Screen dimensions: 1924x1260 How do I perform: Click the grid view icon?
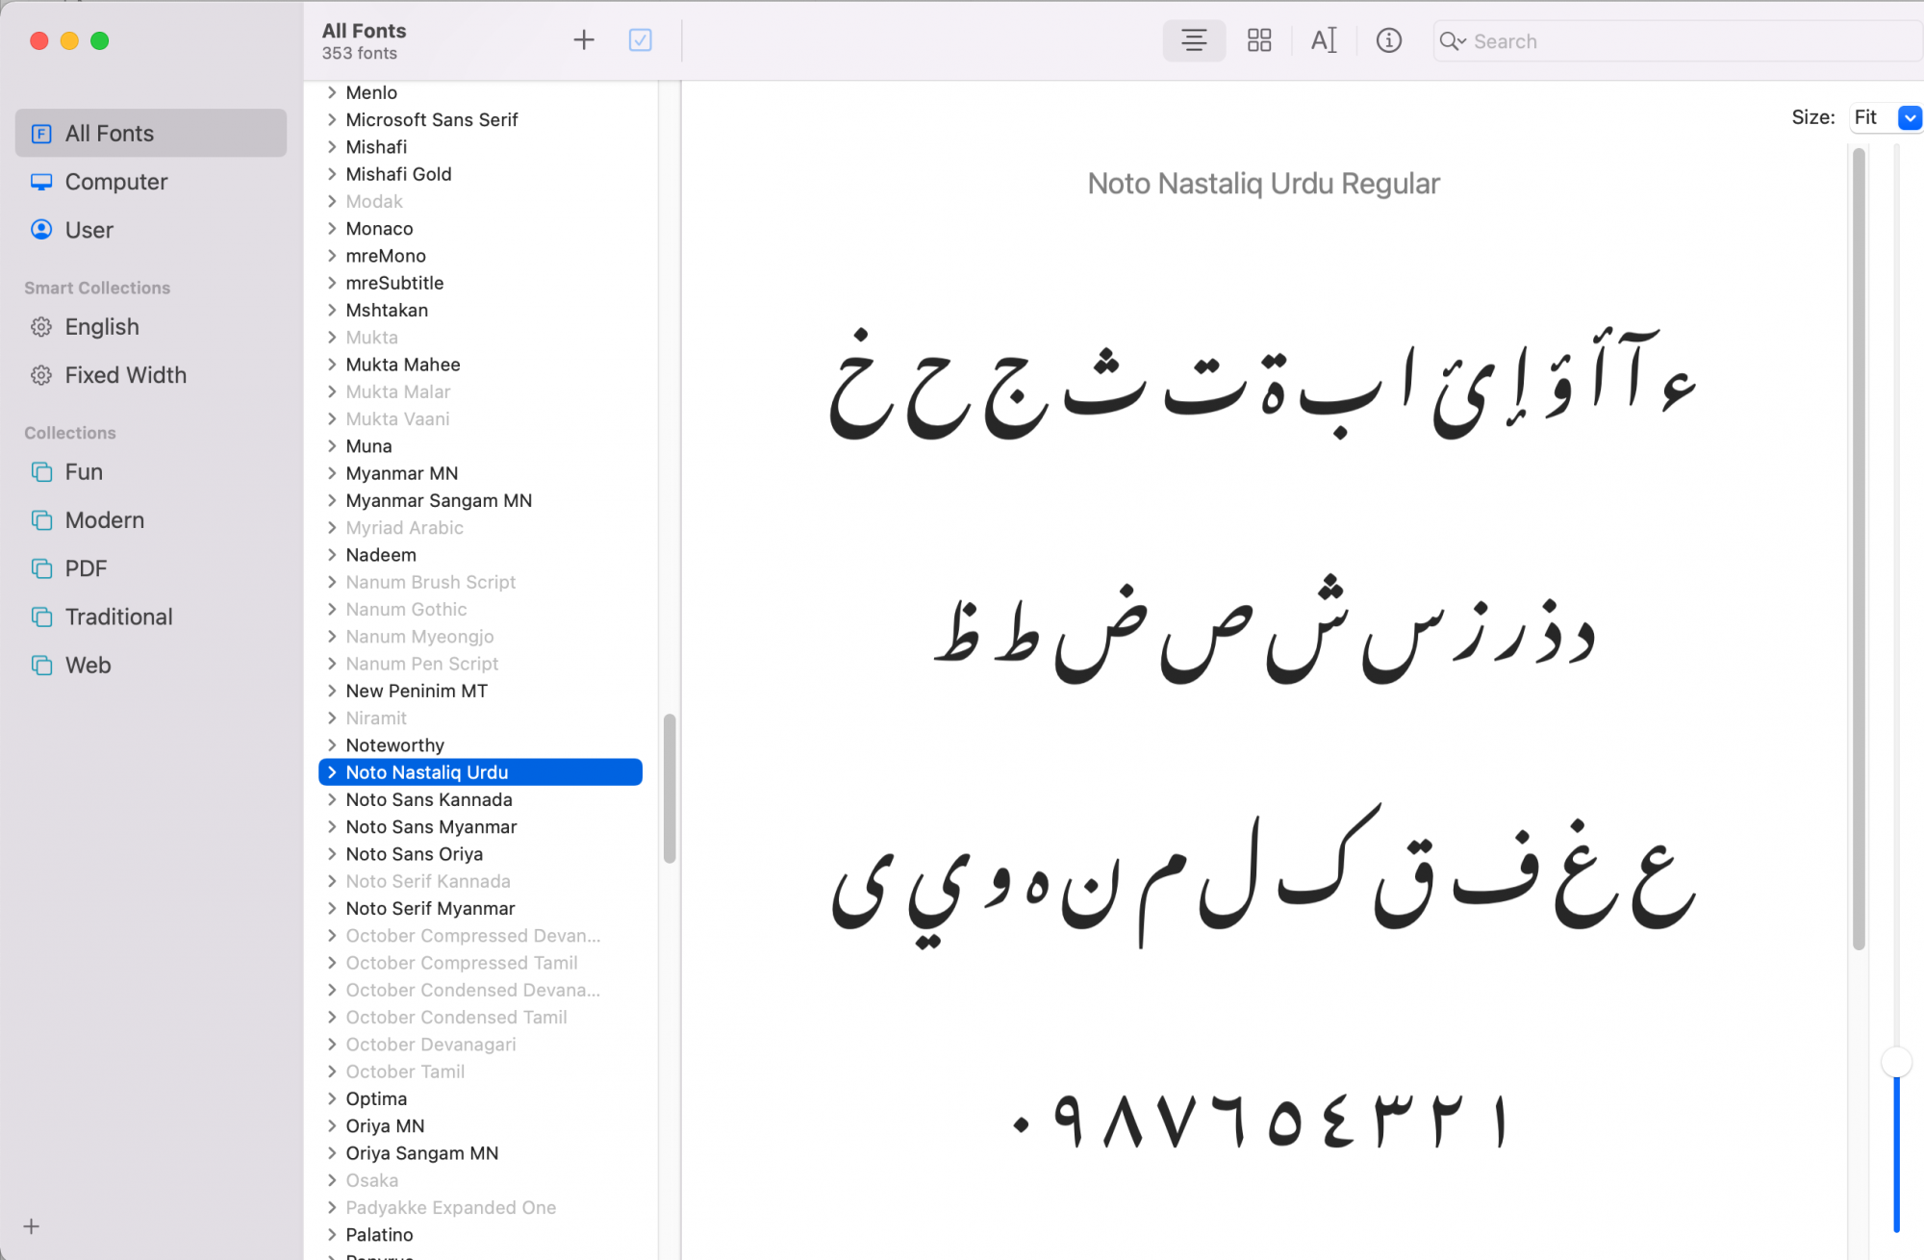click(x=1257, y=40)
